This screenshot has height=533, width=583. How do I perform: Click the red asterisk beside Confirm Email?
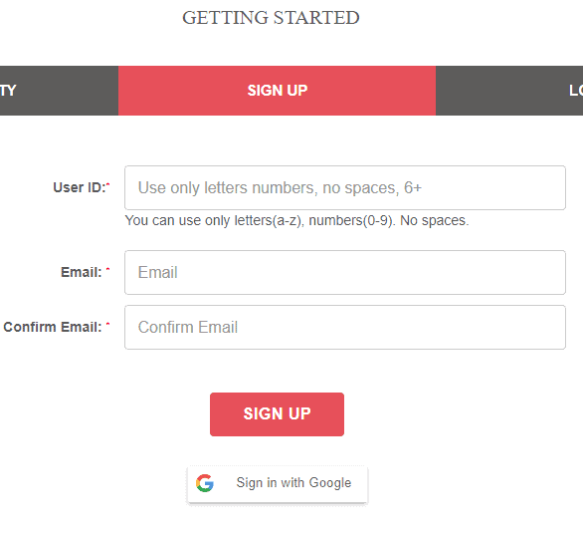pos(107,324)
